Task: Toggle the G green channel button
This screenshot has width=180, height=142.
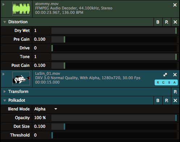Action: point(163,82)
